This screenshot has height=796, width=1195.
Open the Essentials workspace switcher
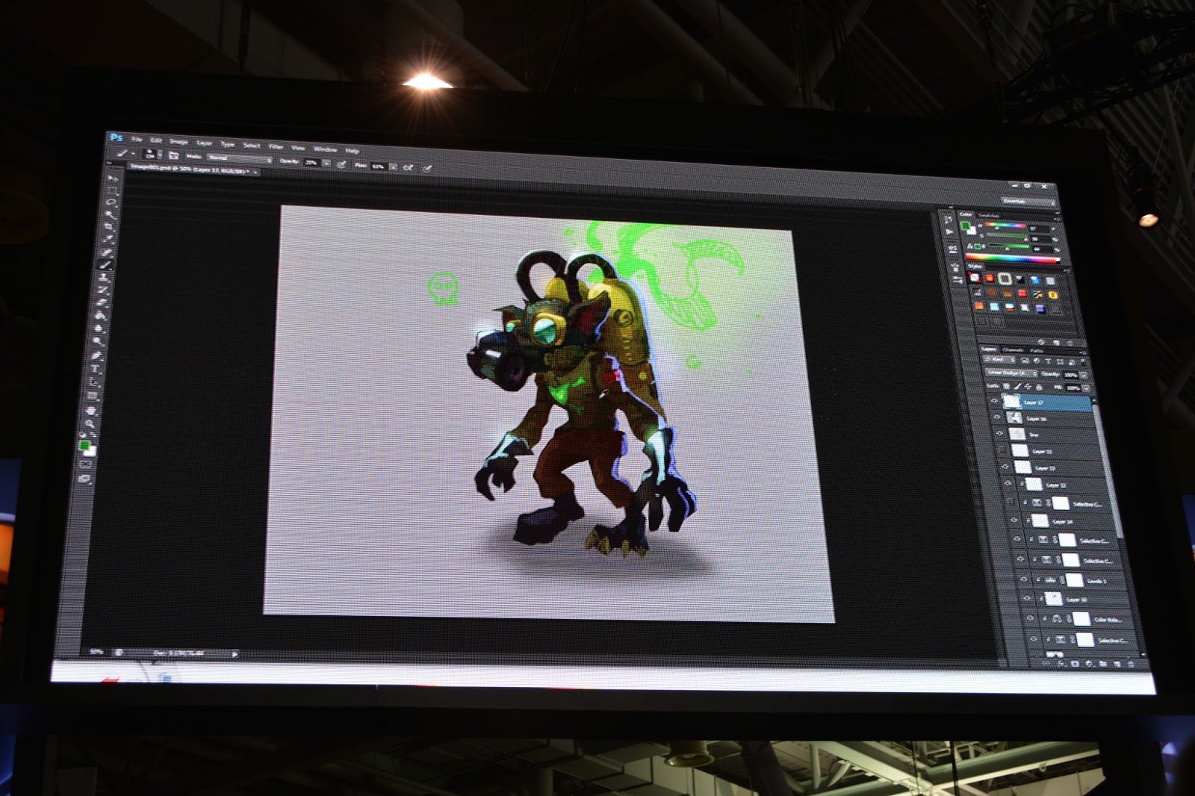click(1028, 202)
